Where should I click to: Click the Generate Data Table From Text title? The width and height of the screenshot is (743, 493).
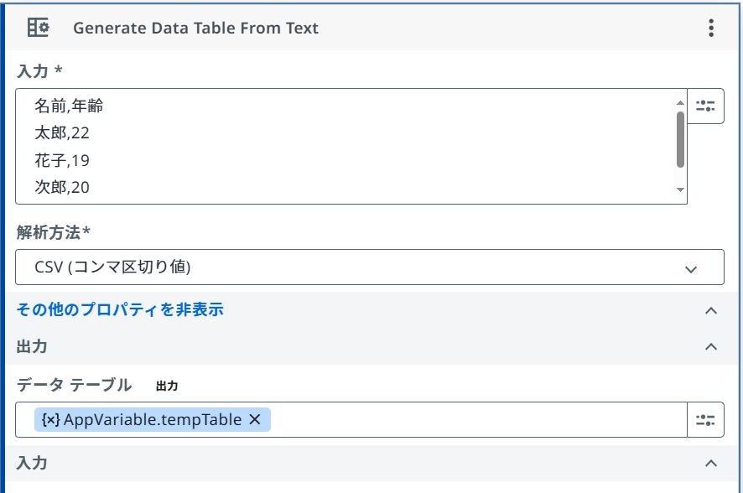click(x=195, y=28)
